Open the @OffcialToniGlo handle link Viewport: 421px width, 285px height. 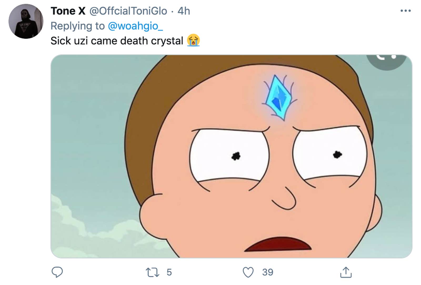128,11
